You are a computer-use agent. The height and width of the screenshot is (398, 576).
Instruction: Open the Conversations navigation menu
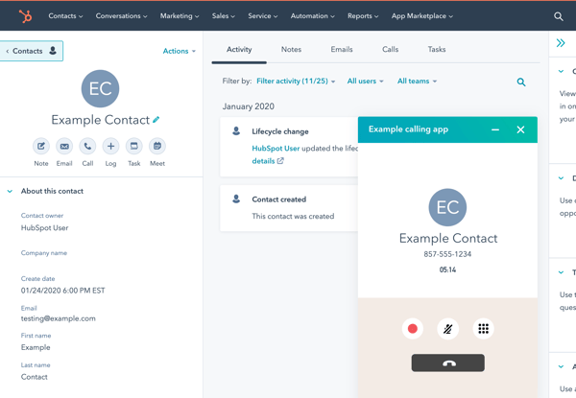[x=122, y=16]
